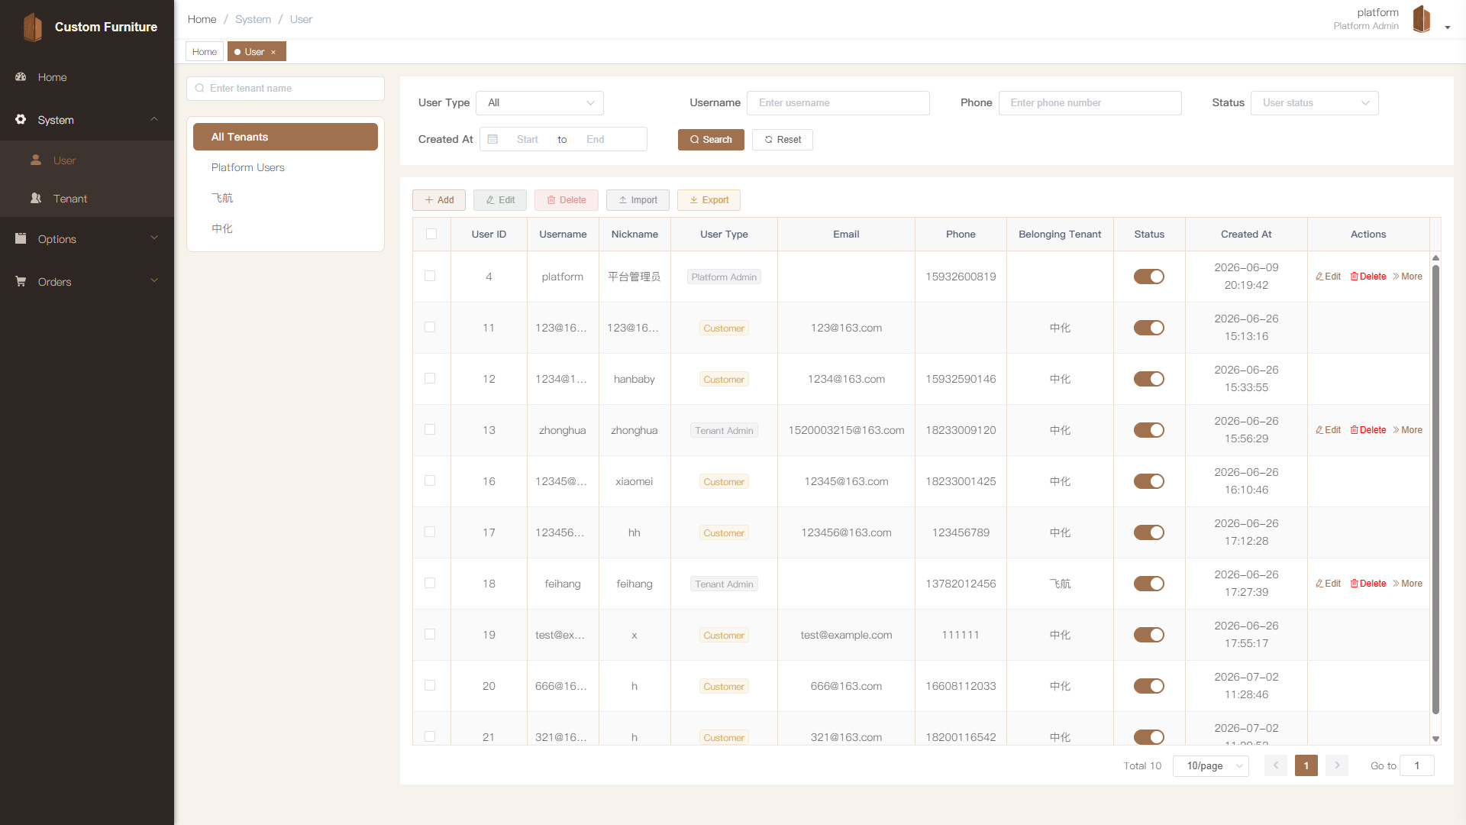Expand the Options menu chevron
Viewport: 1466px width, 825px height.
pyautogui.click(x=154, y=238)
